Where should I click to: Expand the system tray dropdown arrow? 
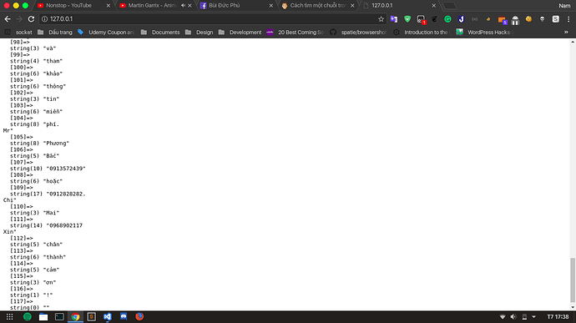tap(533, 317)
